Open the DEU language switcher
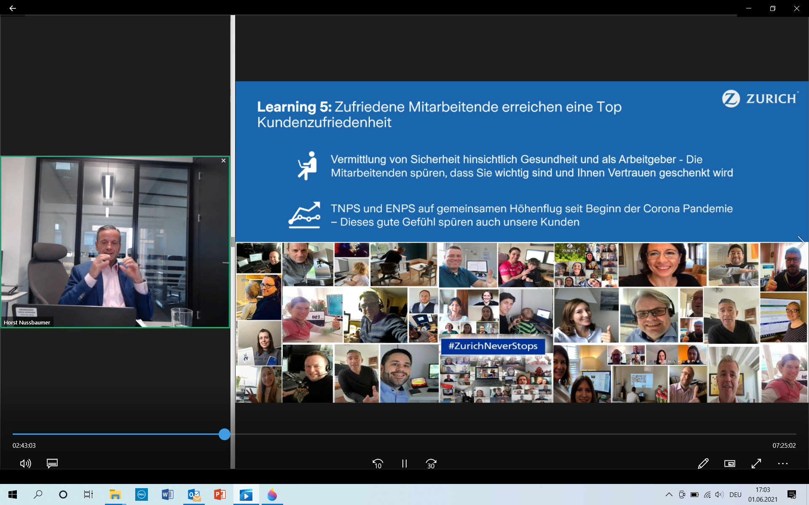 [735, 494]
